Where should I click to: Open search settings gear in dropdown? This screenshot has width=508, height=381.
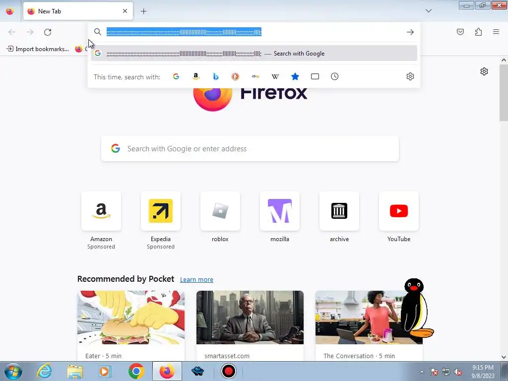pos(410,76)
